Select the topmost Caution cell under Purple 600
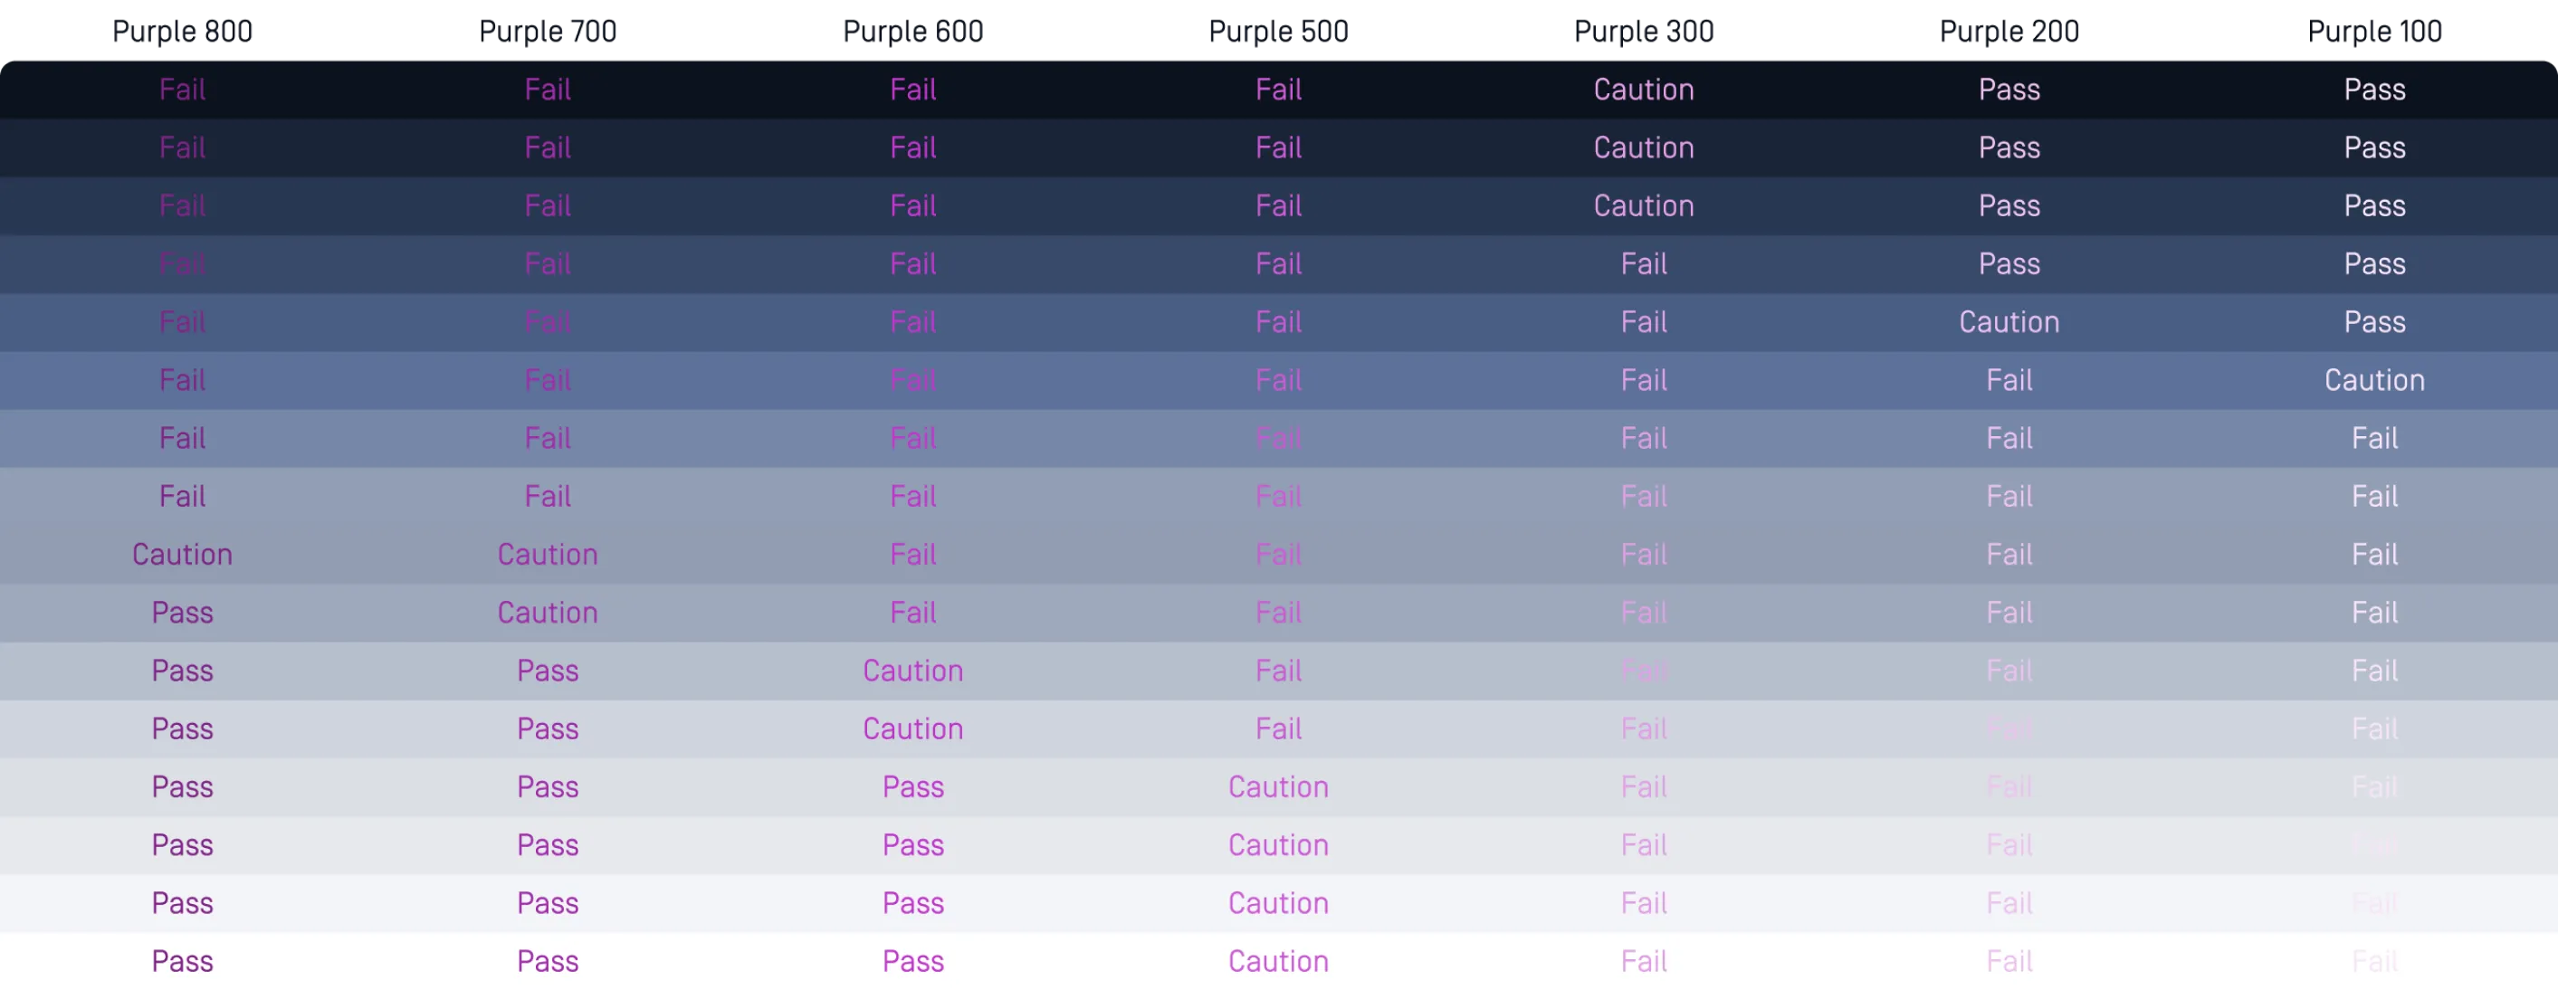Image resolution: width=2558 pixels, height=990 pixels. [x=913, y=671]
